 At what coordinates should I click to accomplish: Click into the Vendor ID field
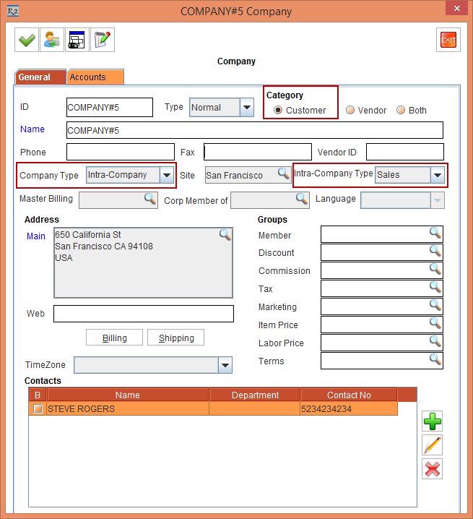405,152
